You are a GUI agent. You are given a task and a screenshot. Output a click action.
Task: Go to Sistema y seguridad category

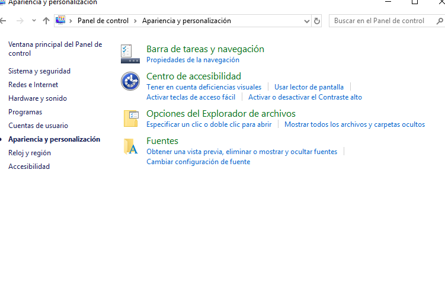40,71
